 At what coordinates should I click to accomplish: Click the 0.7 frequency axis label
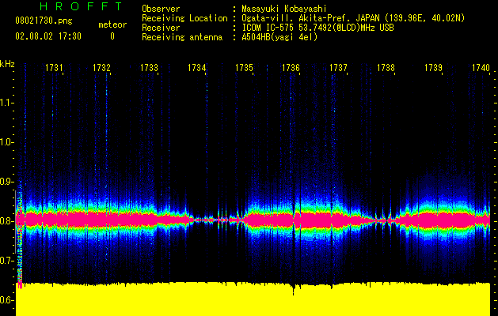click(7, 261)
